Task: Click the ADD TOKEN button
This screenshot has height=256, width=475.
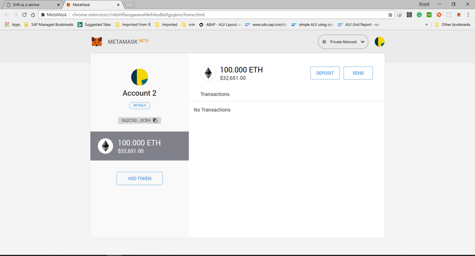Action: [139, 178]
